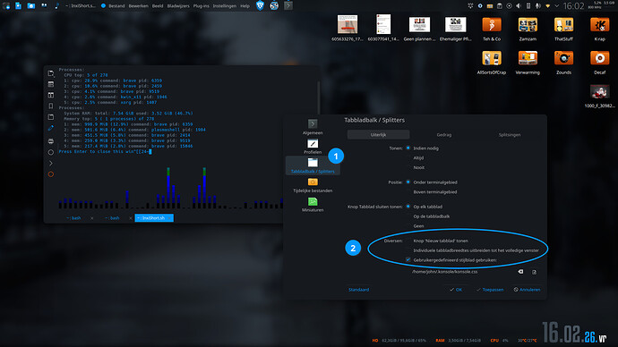Click the right chevron icon in Konsole sidebar
This screenshot has height=347, width=618.
click(x=51, y=163)
